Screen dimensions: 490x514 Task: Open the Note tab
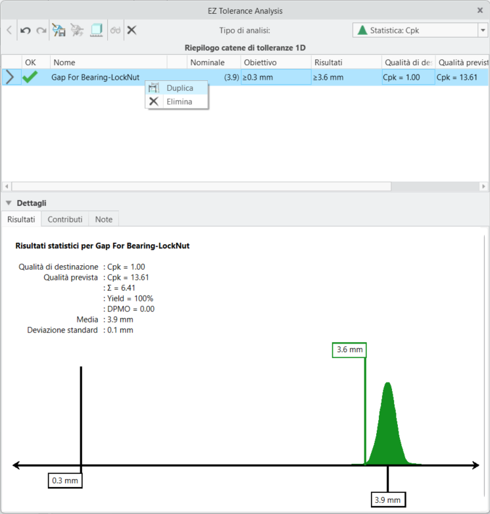(x=103, y=219)
